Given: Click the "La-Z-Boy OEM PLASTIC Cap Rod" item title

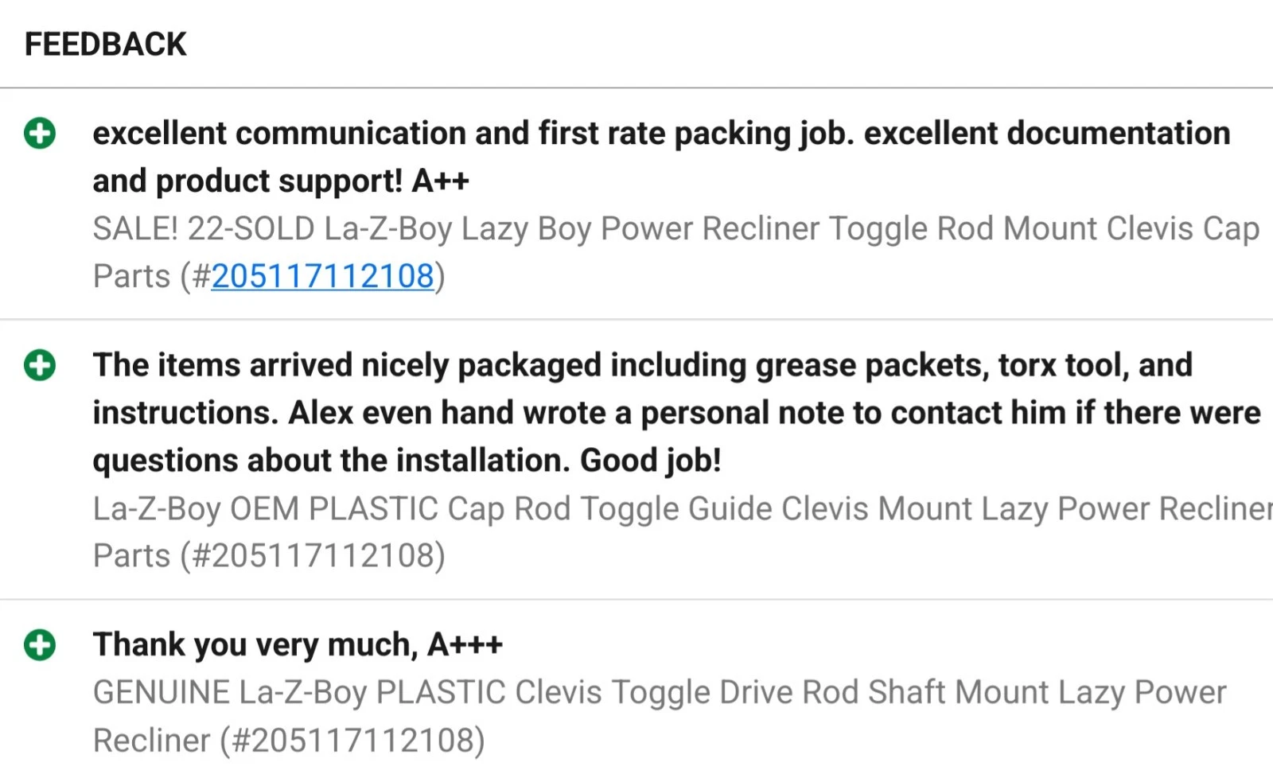Looking at the screenshot, I should click(681, 509).
